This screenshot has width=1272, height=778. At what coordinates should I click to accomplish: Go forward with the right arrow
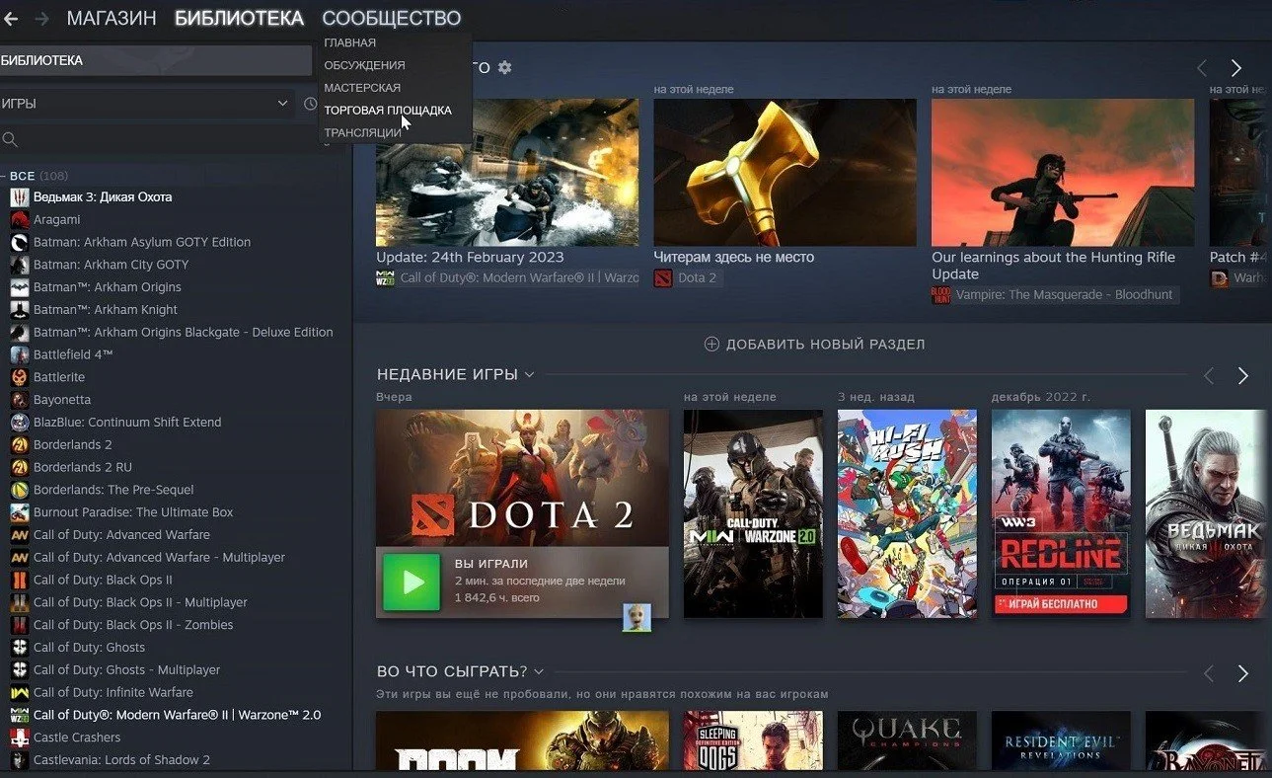(x=41, y=18)
